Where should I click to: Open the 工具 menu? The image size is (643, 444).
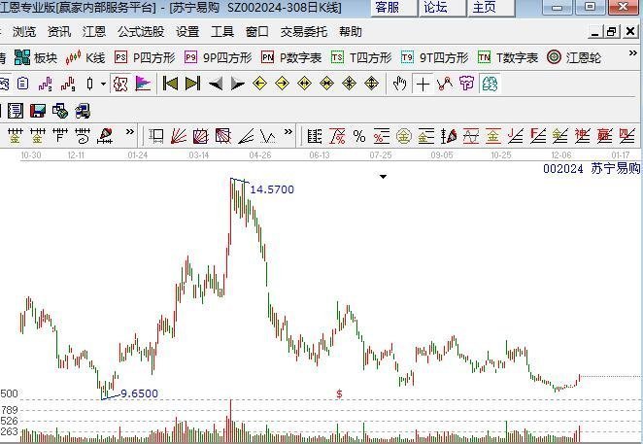222,32
